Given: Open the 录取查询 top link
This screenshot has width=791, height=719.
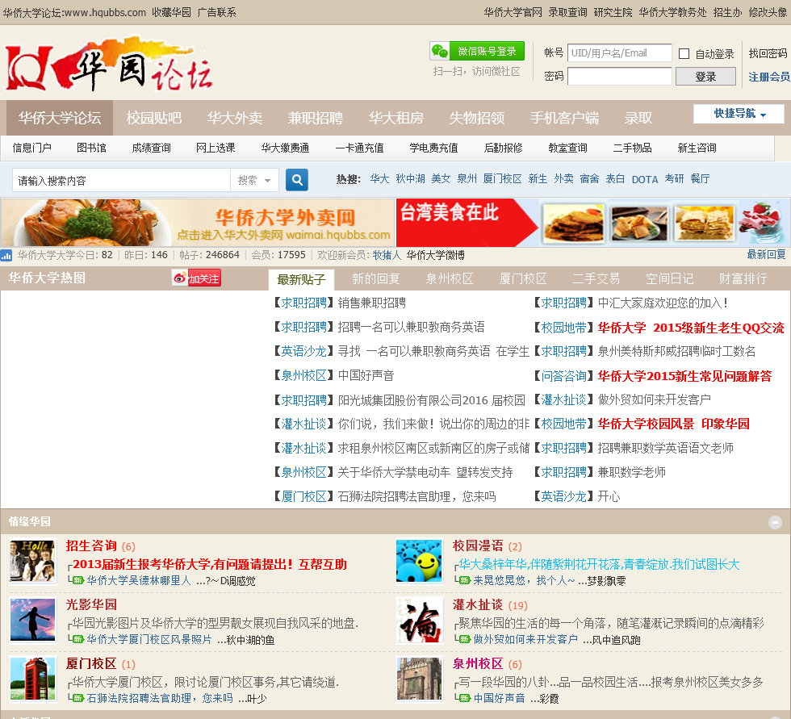Looking at the screenshot, I should point(567,12).
